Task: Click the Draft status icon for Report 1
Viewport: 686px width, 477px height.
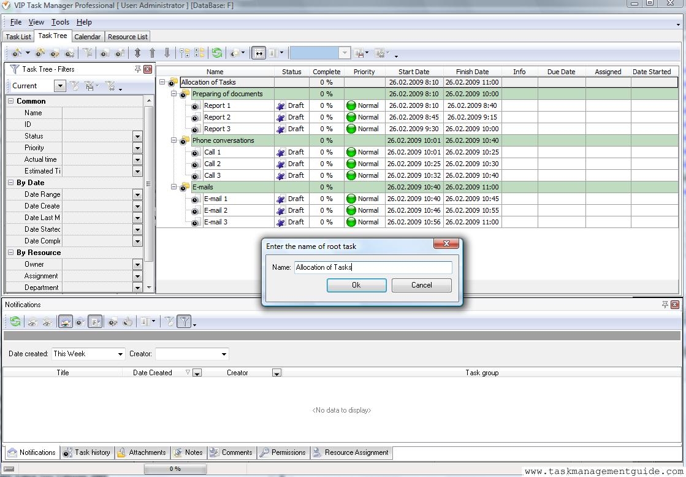Action: tap(281, 105)
